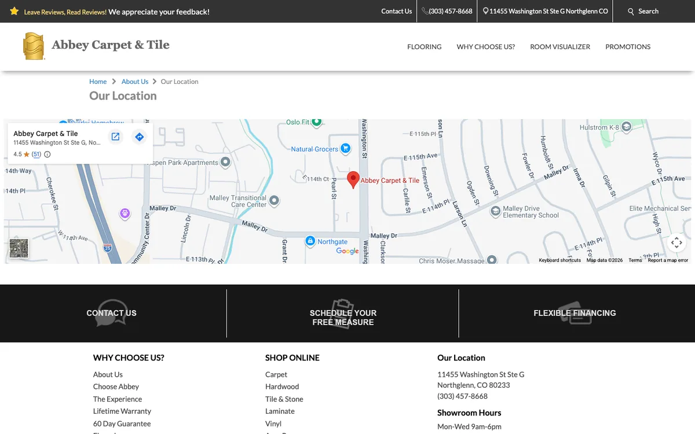Open Lifetime Warranty footer link
695x434 pixels.
[x=122, y=411]
